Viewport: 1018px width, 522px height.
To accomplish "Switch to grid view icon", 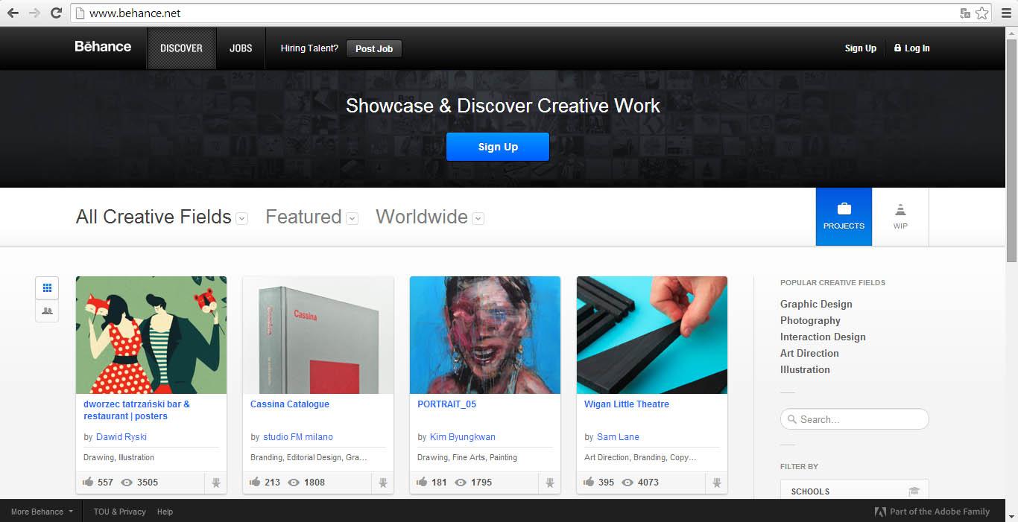I will (x=47, y=287).
